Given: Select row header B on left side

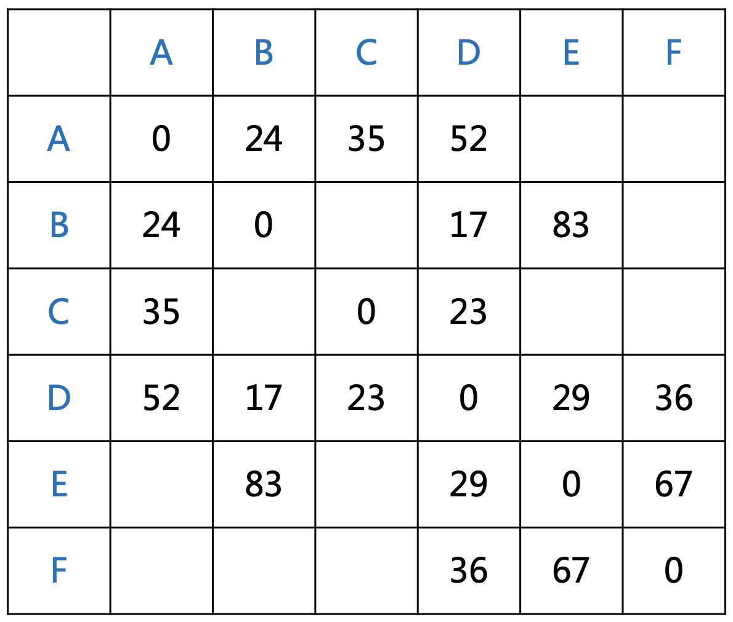Looking at the screenshot, I should (59, 225).
